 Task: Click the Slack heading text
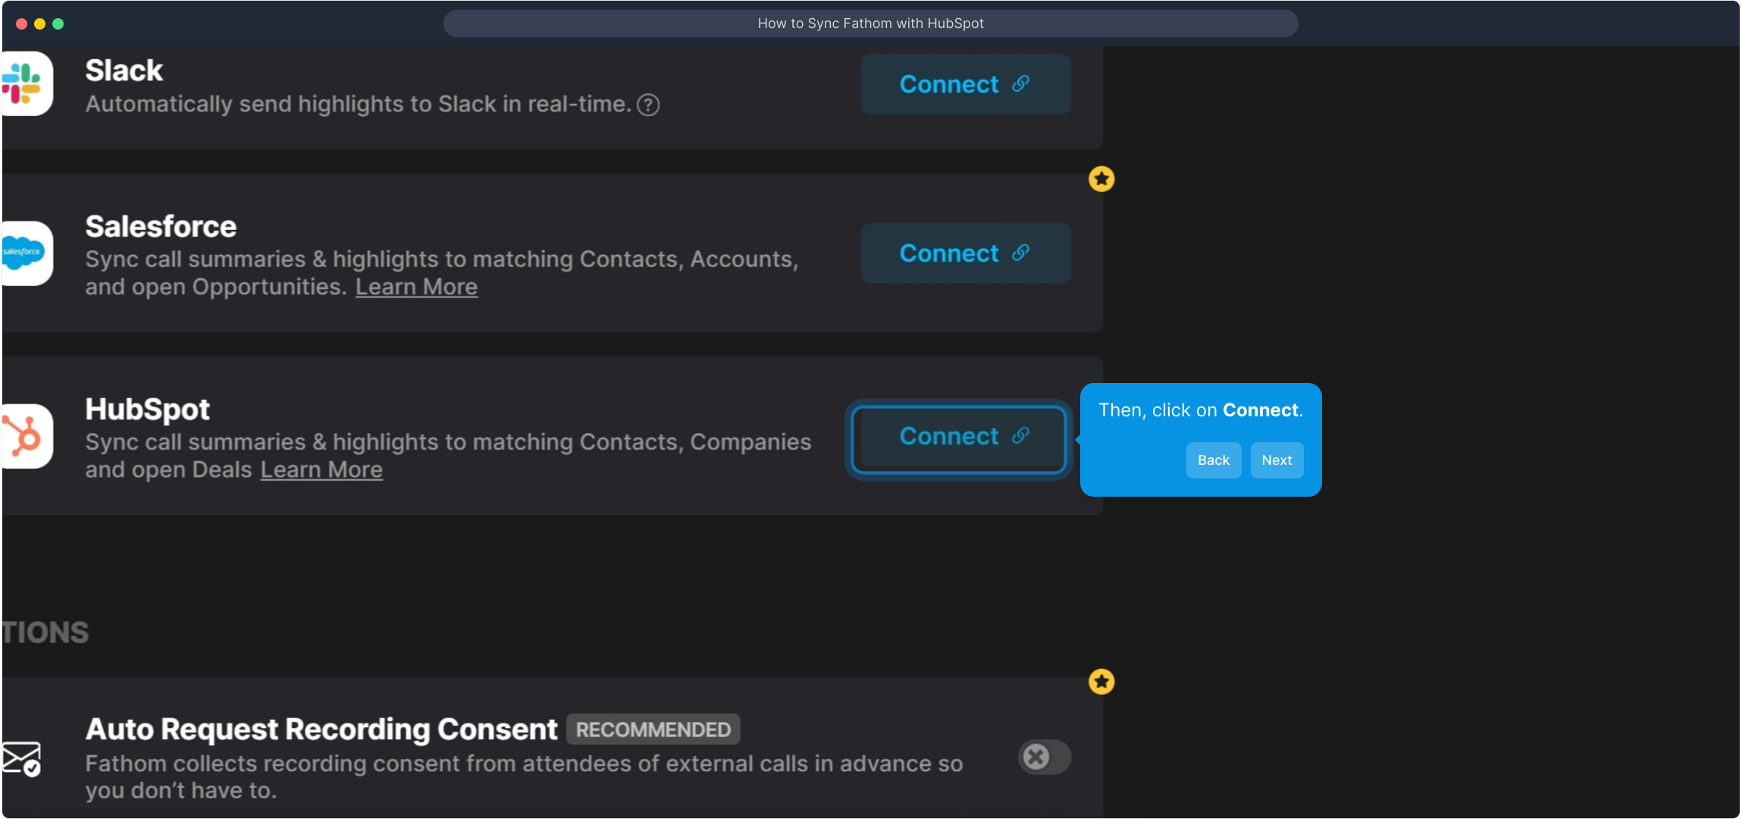point(124,71)
